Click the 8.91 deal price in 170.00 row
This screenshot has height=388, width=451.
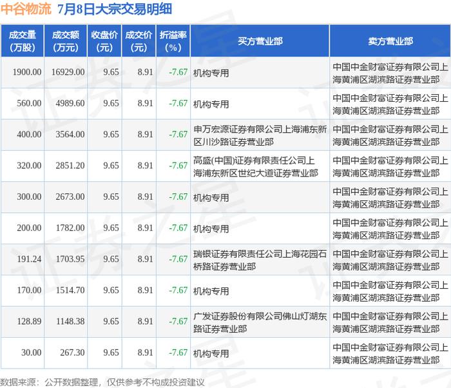coord(145,290)
